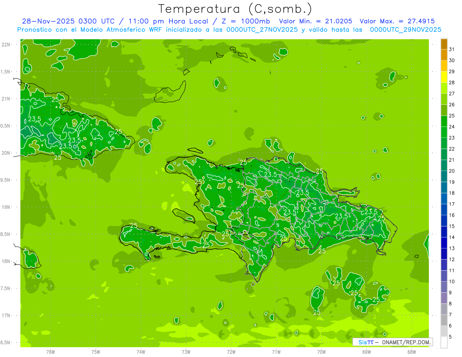Select the "28-Nov-2025 0300 UTC" timestamp text
Screen dimensions: 462x357
click(69, 21)
